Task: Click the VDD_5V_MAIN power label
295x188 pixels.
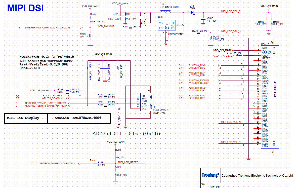Action: [120, 3]
